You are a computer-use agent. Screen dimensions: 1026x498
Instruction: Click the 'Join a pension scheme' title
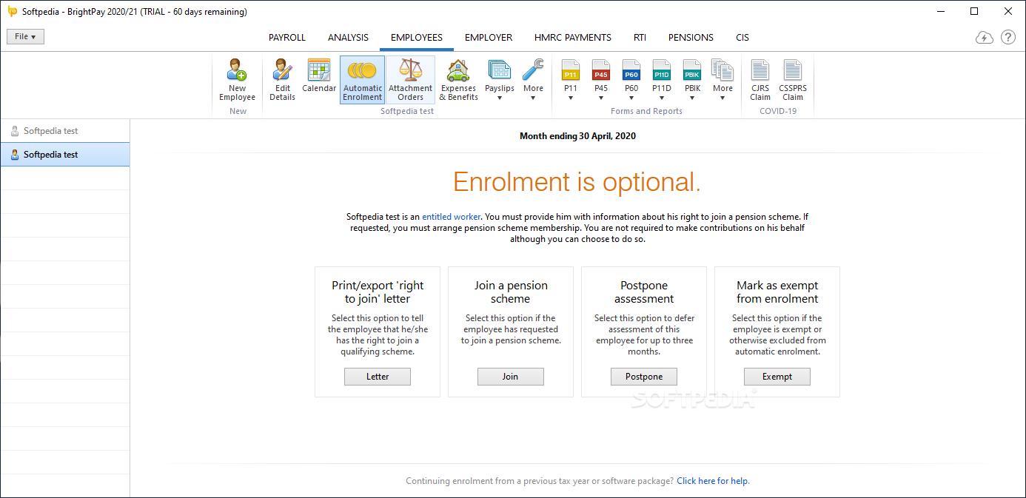pos(511,292)
